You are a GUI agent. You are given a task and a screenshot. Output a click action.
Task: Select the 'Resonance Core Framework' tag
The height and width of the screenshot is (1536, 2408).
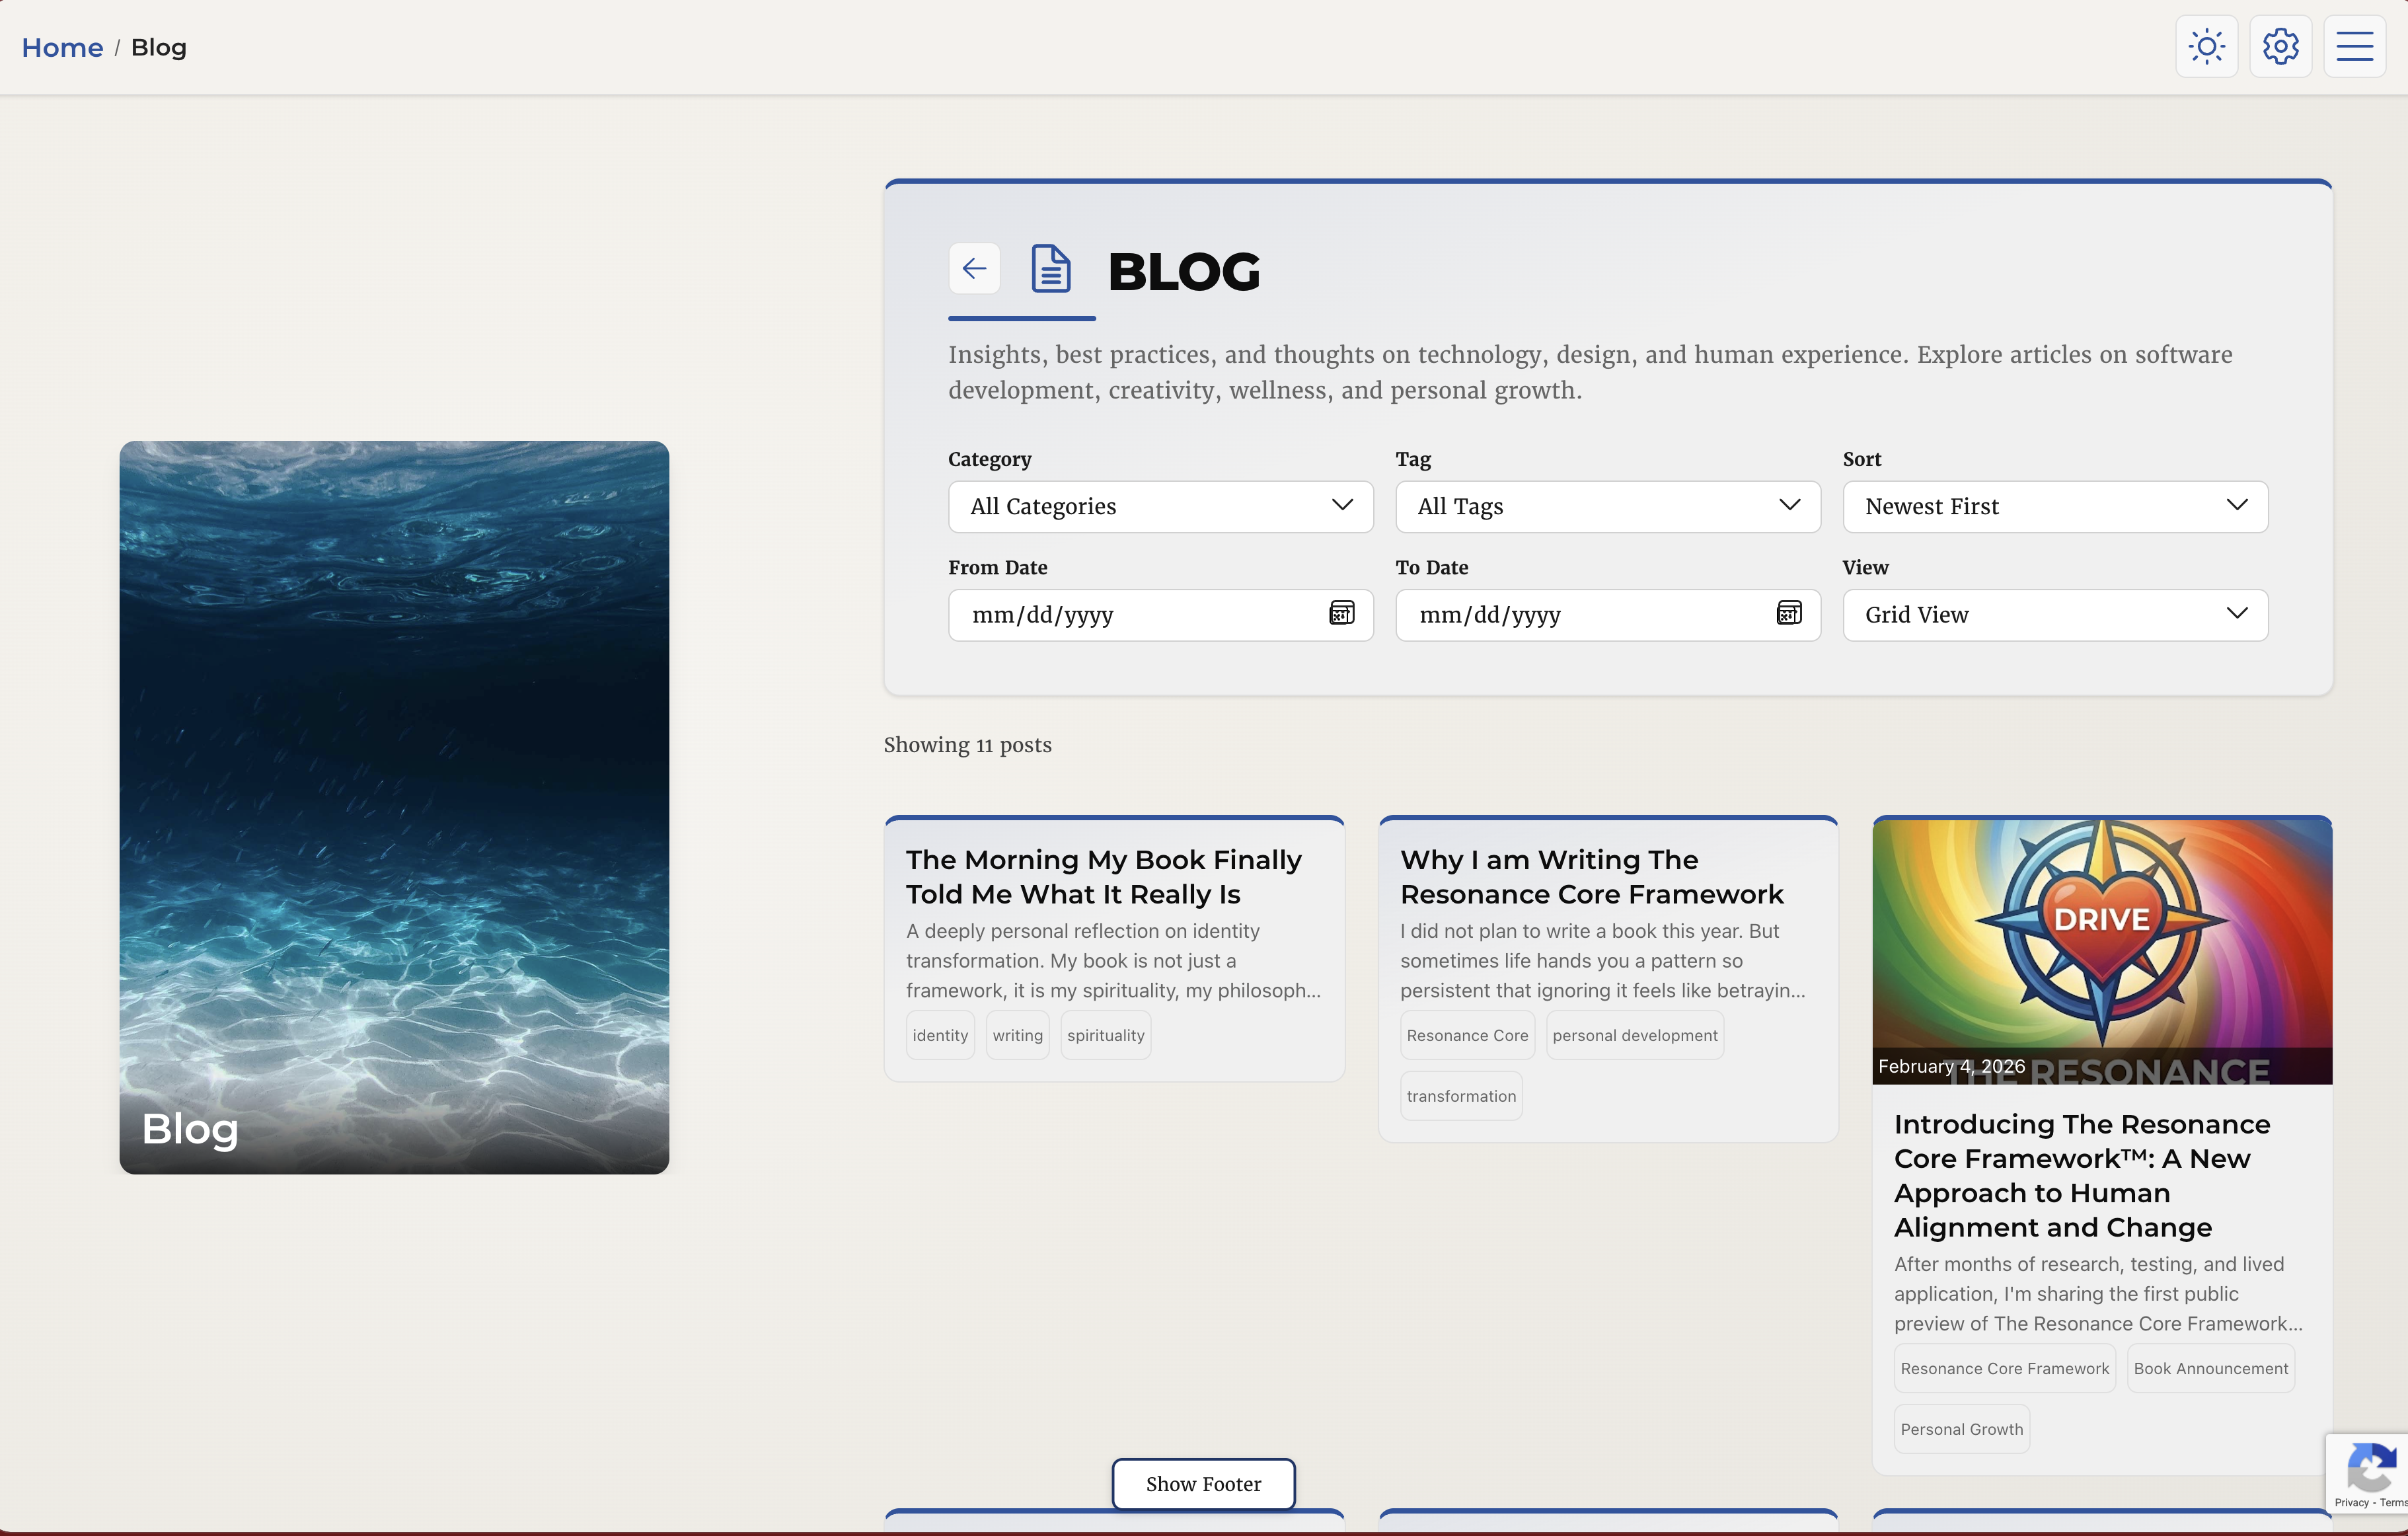[x=2004, y=1368]
